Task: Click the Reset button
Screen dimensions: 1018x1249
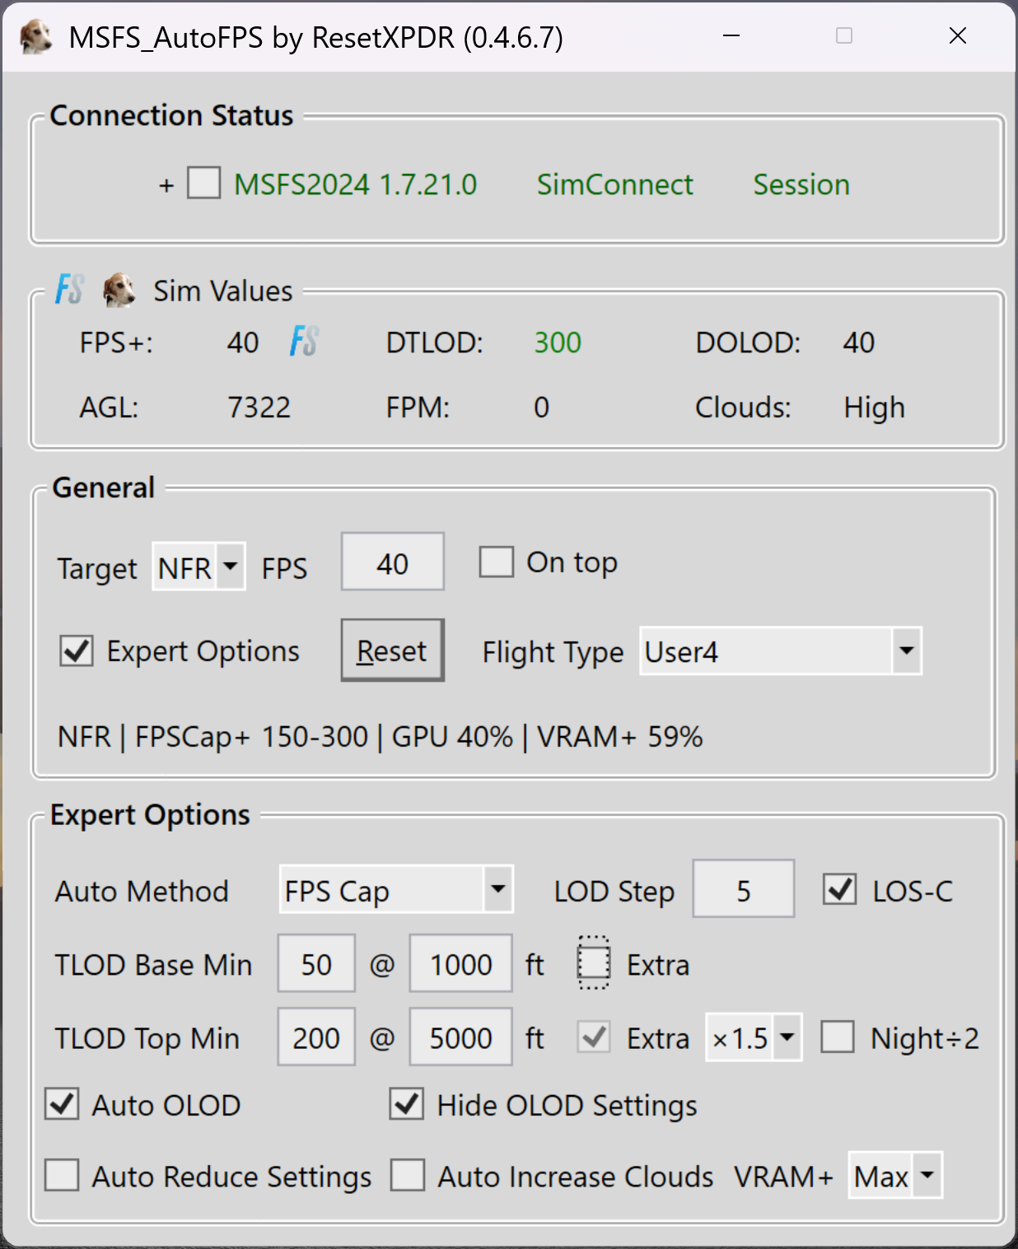Action: tap(393, 650)
